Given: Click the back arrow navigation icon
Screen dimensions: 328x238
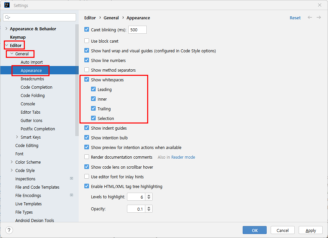Looking at the screenshot, I should 310,17.
